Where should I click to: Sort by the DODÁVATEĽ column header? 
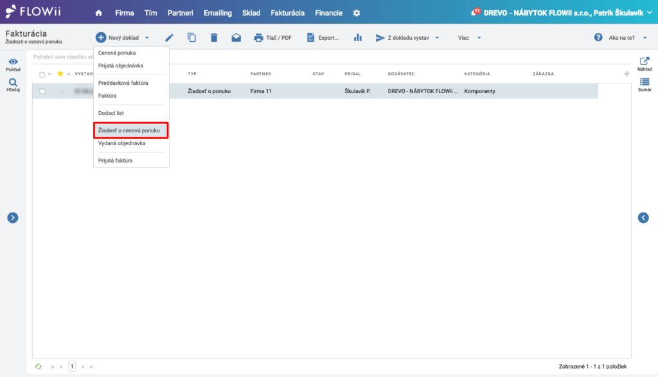coord(401,74)
